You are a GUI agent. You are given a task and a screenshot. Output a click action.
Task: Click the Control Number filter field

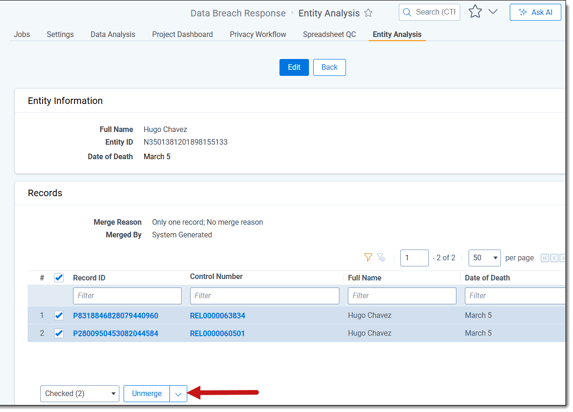click(264, 296)
